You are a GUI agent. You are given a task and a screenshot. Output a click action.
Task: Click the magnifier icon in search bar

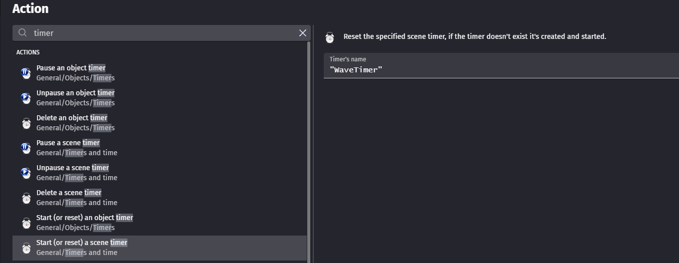click(x=22, y=33)
